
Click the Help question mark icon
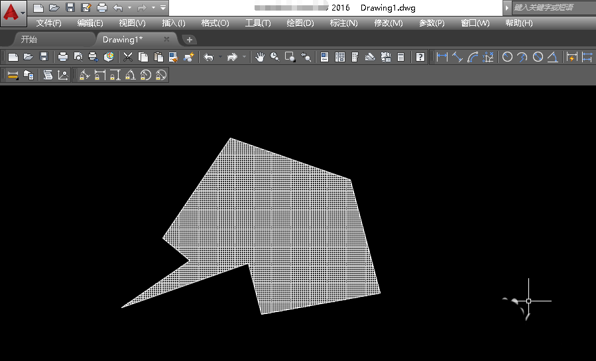click(420, 57)
